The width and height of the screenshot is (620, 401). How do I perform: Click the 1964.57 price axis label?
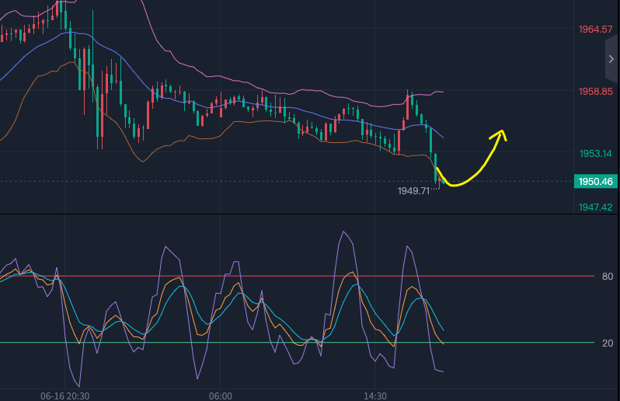click(596, 30)
